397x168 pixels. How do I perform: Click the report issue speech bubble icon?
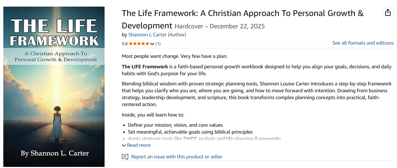tap(125, 157)
